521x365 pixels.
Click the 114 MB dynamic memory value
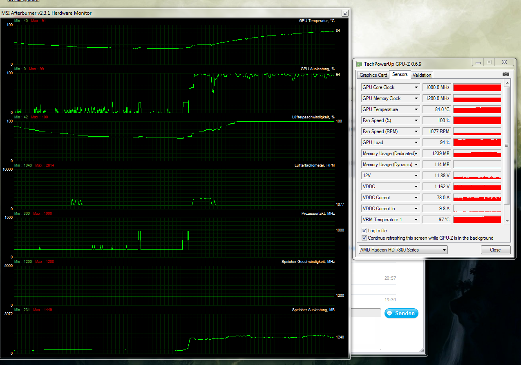pyautogui.click(x=436, y=165)
